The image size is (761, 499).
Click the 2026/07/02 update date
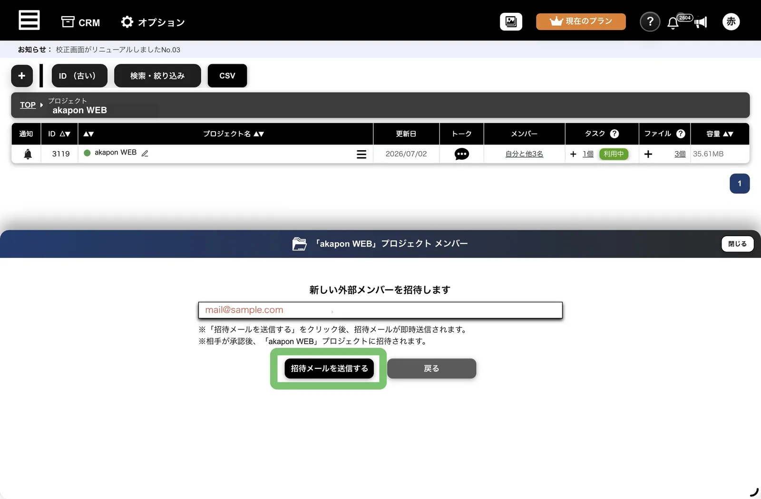406,154
